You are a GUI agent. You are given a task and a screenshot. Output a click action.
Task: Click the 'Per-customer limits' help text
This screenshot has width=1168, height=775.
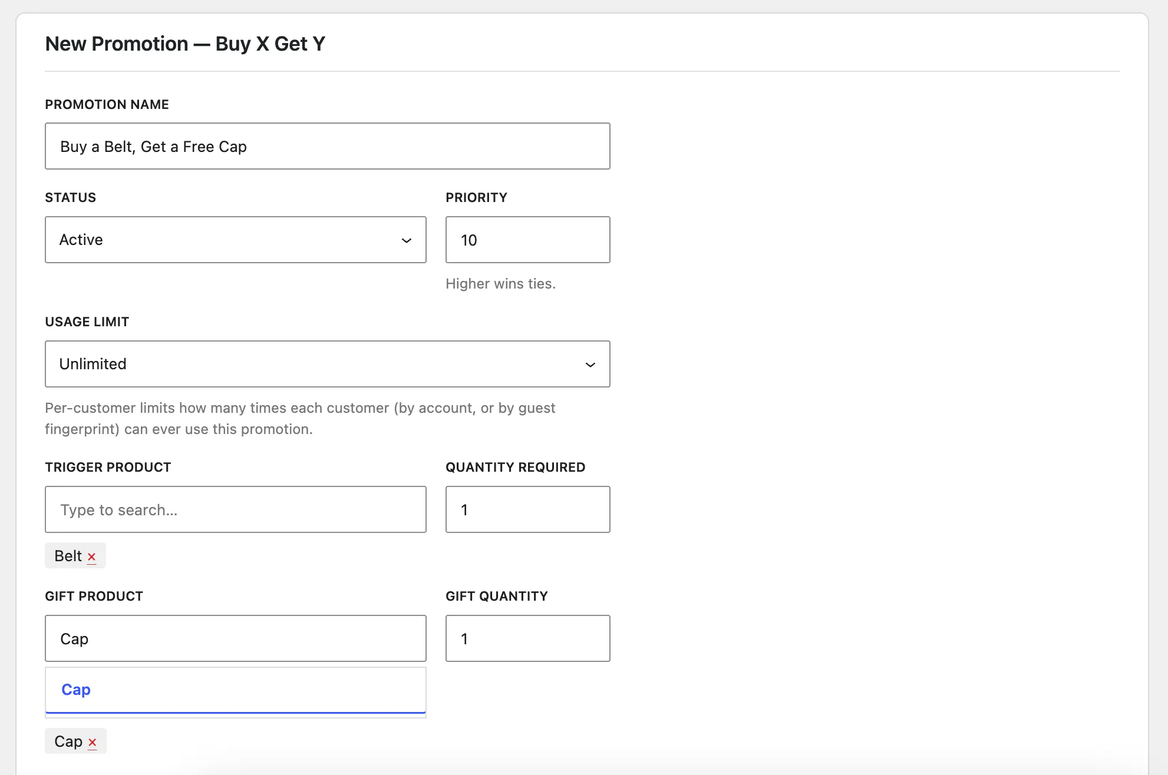coord(300,419)
